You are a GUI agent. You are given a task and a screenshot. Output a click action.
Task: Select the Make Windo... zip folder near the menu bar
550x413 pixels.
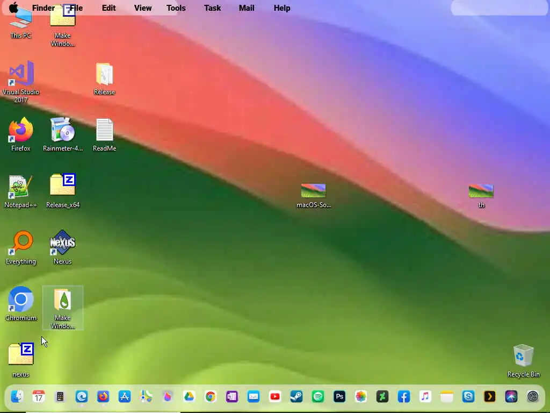click(62, 25)
